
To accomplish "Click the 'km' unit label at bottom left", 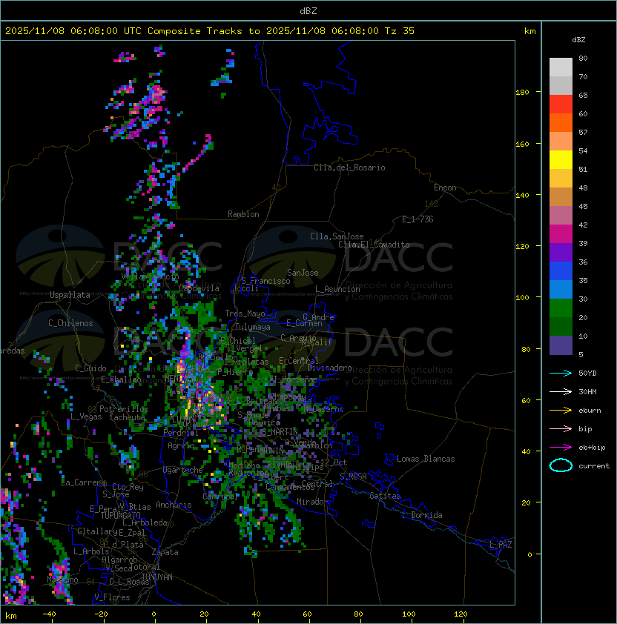I will pyautogui.click(x=11, y=616).
